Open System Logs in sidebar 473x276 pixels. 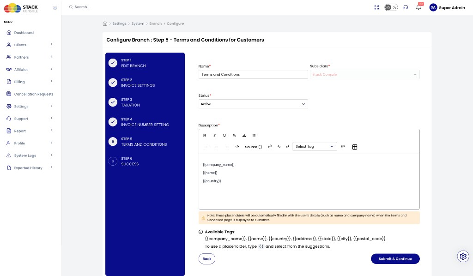coord(25,156)
